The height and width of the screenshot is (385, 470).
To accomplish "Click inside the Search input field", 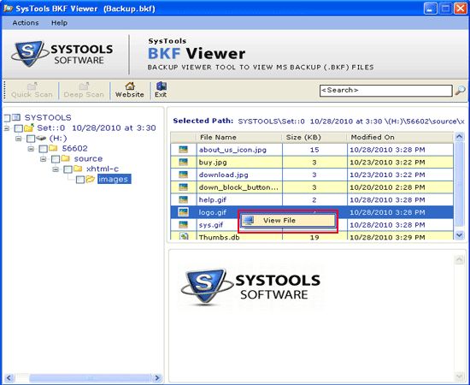I will (x=385, y=91).
